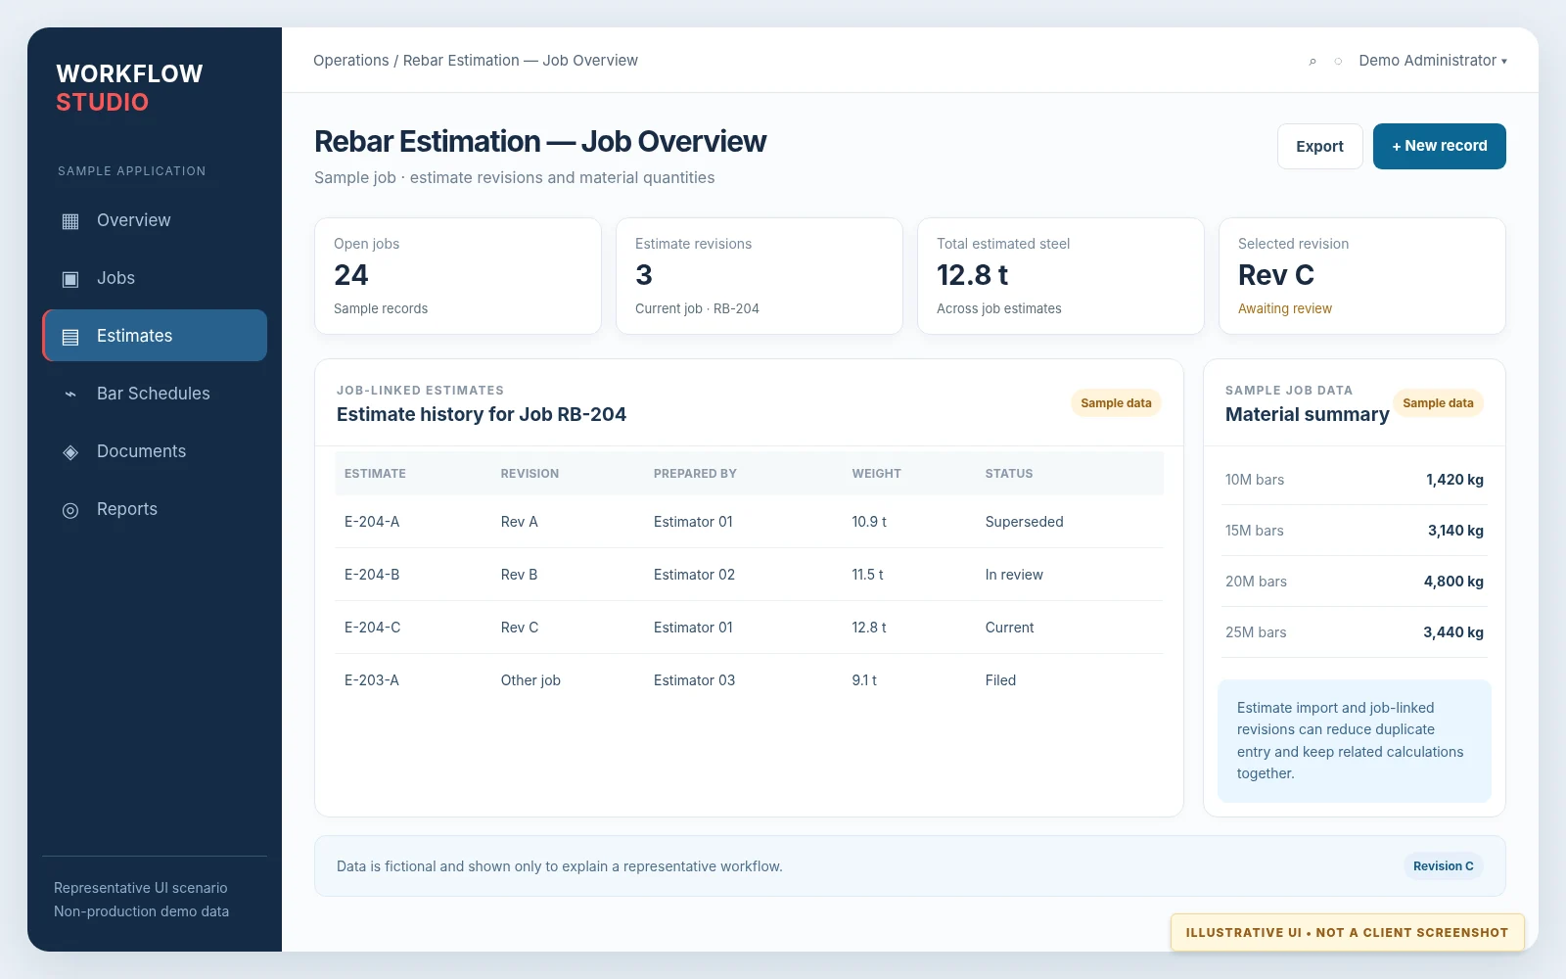The image size is (1566, 979).
Task: Click the Bar Schedules icon in sidebar
Action: pos(70,395)
